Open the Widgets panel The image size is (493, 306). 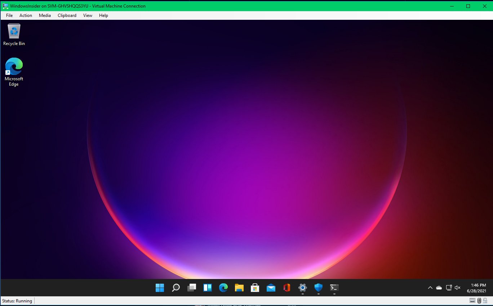[207, 288]
